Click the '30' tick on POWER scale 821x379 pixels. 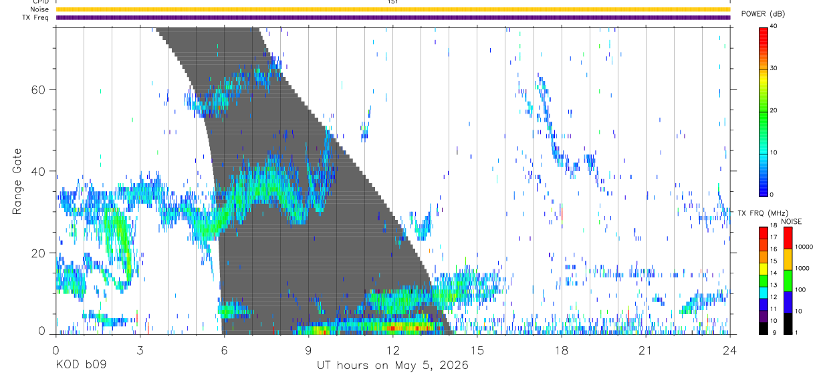774,69
